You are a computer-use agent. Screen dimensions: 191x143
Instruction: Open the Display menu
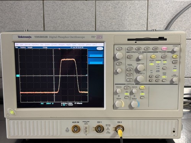pos(47,45)
